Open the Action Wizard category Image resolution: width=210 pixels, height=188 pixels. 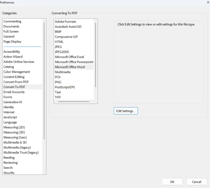[x=13, y=57]
